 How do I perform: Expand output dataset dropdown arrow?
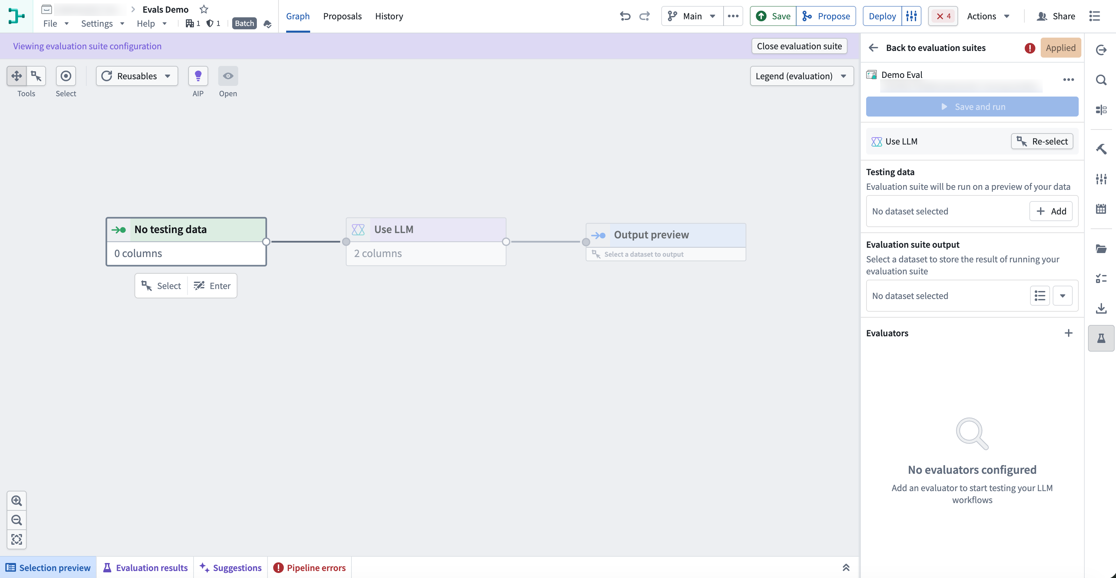pyautogui.click(x=1062, y=296)
